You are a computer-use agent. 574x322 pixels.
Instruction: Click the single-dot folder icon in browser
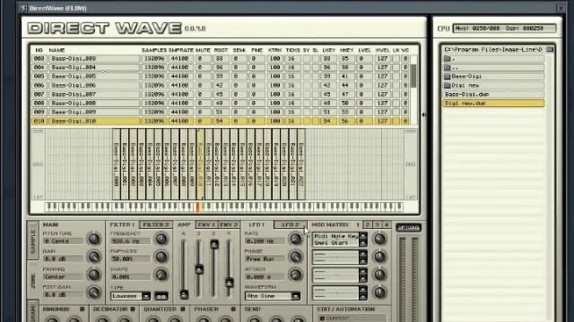tap(447, 58)
